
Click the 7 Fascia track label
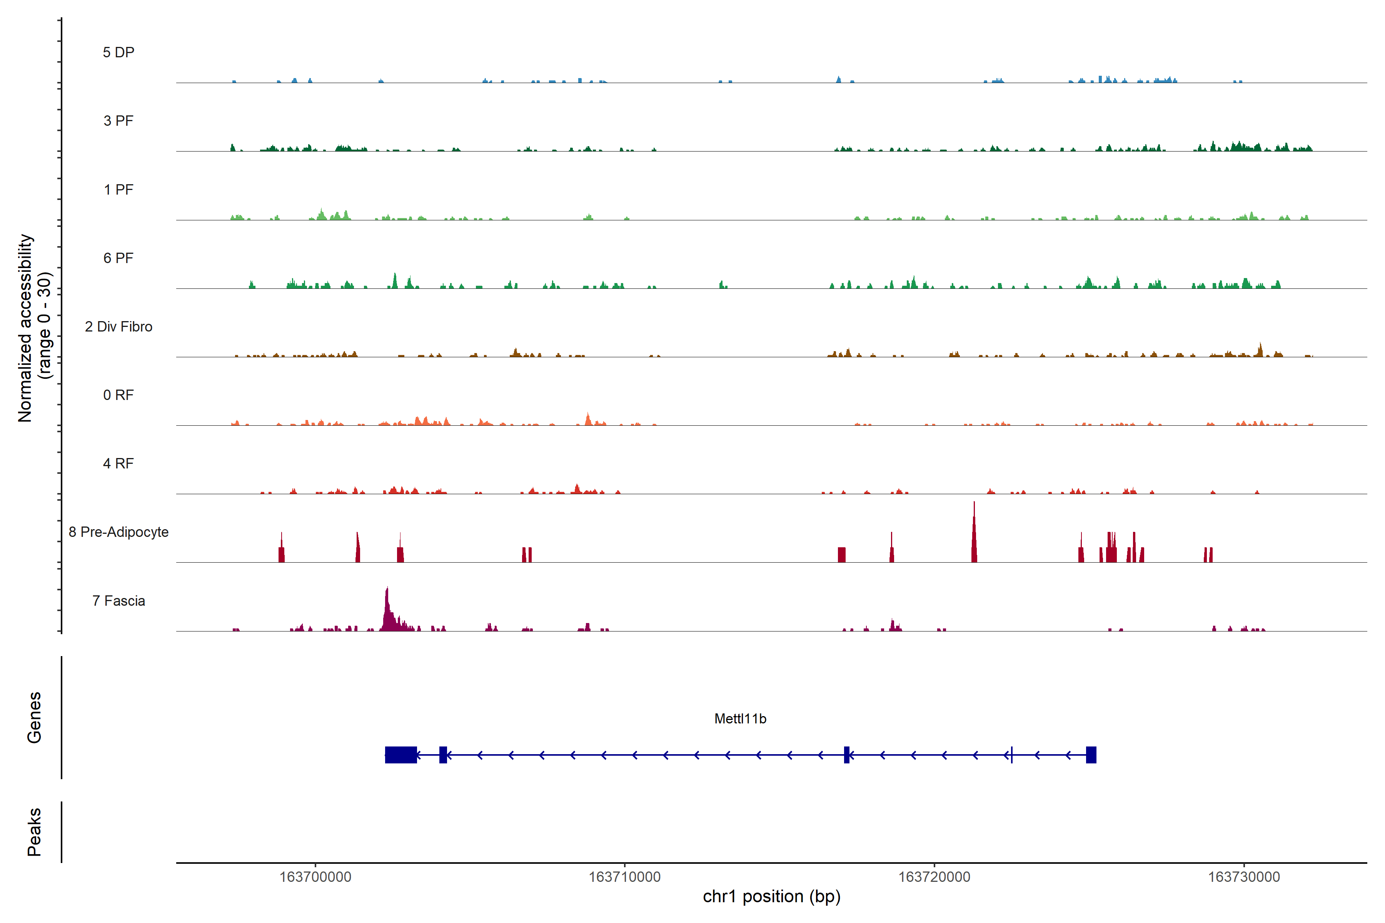[x=118, y=600]
